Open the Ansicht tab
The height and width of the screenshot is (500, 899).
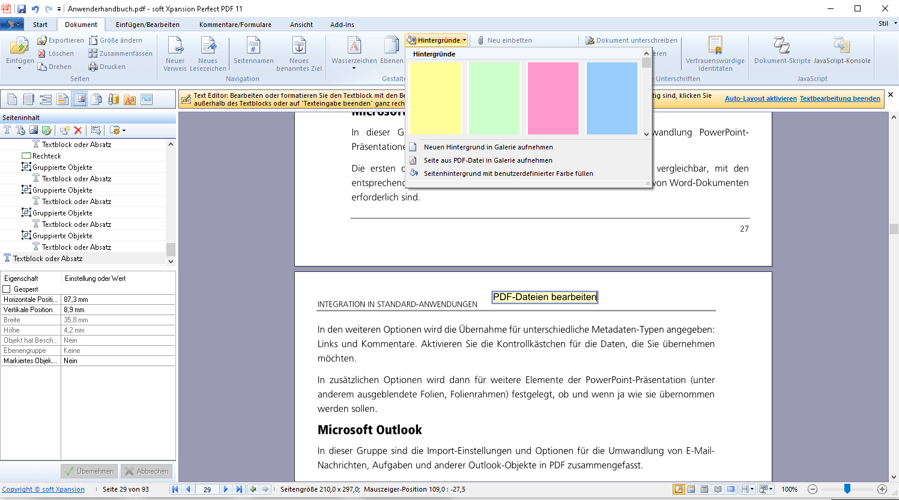[x=301, y=25]
